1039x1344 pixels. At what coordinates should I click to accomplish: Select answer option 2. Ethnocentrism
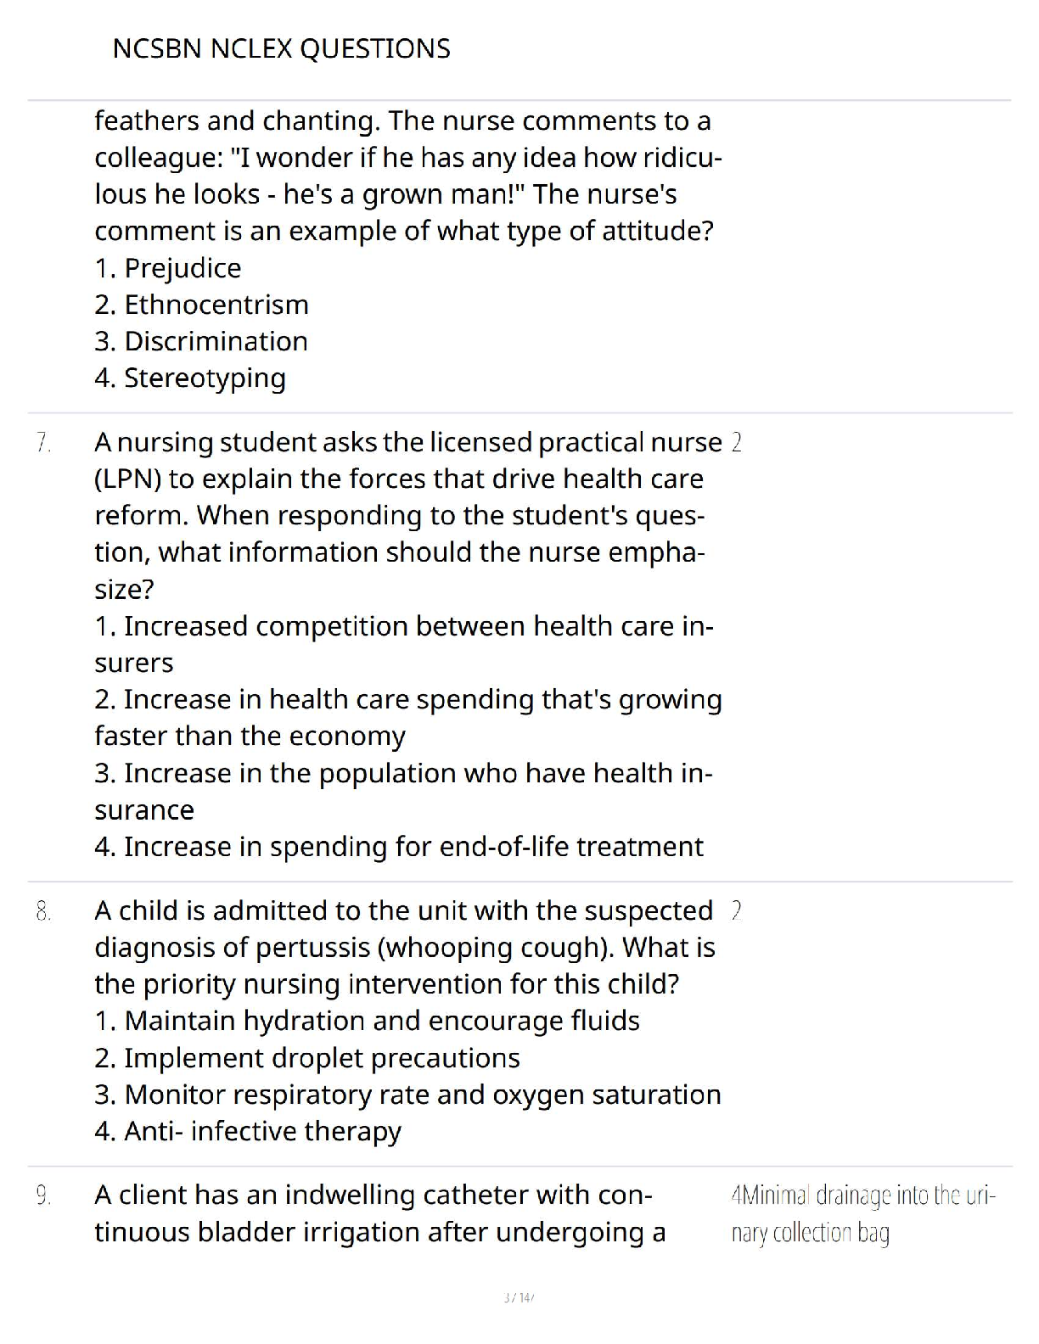[x=201, y=305]
